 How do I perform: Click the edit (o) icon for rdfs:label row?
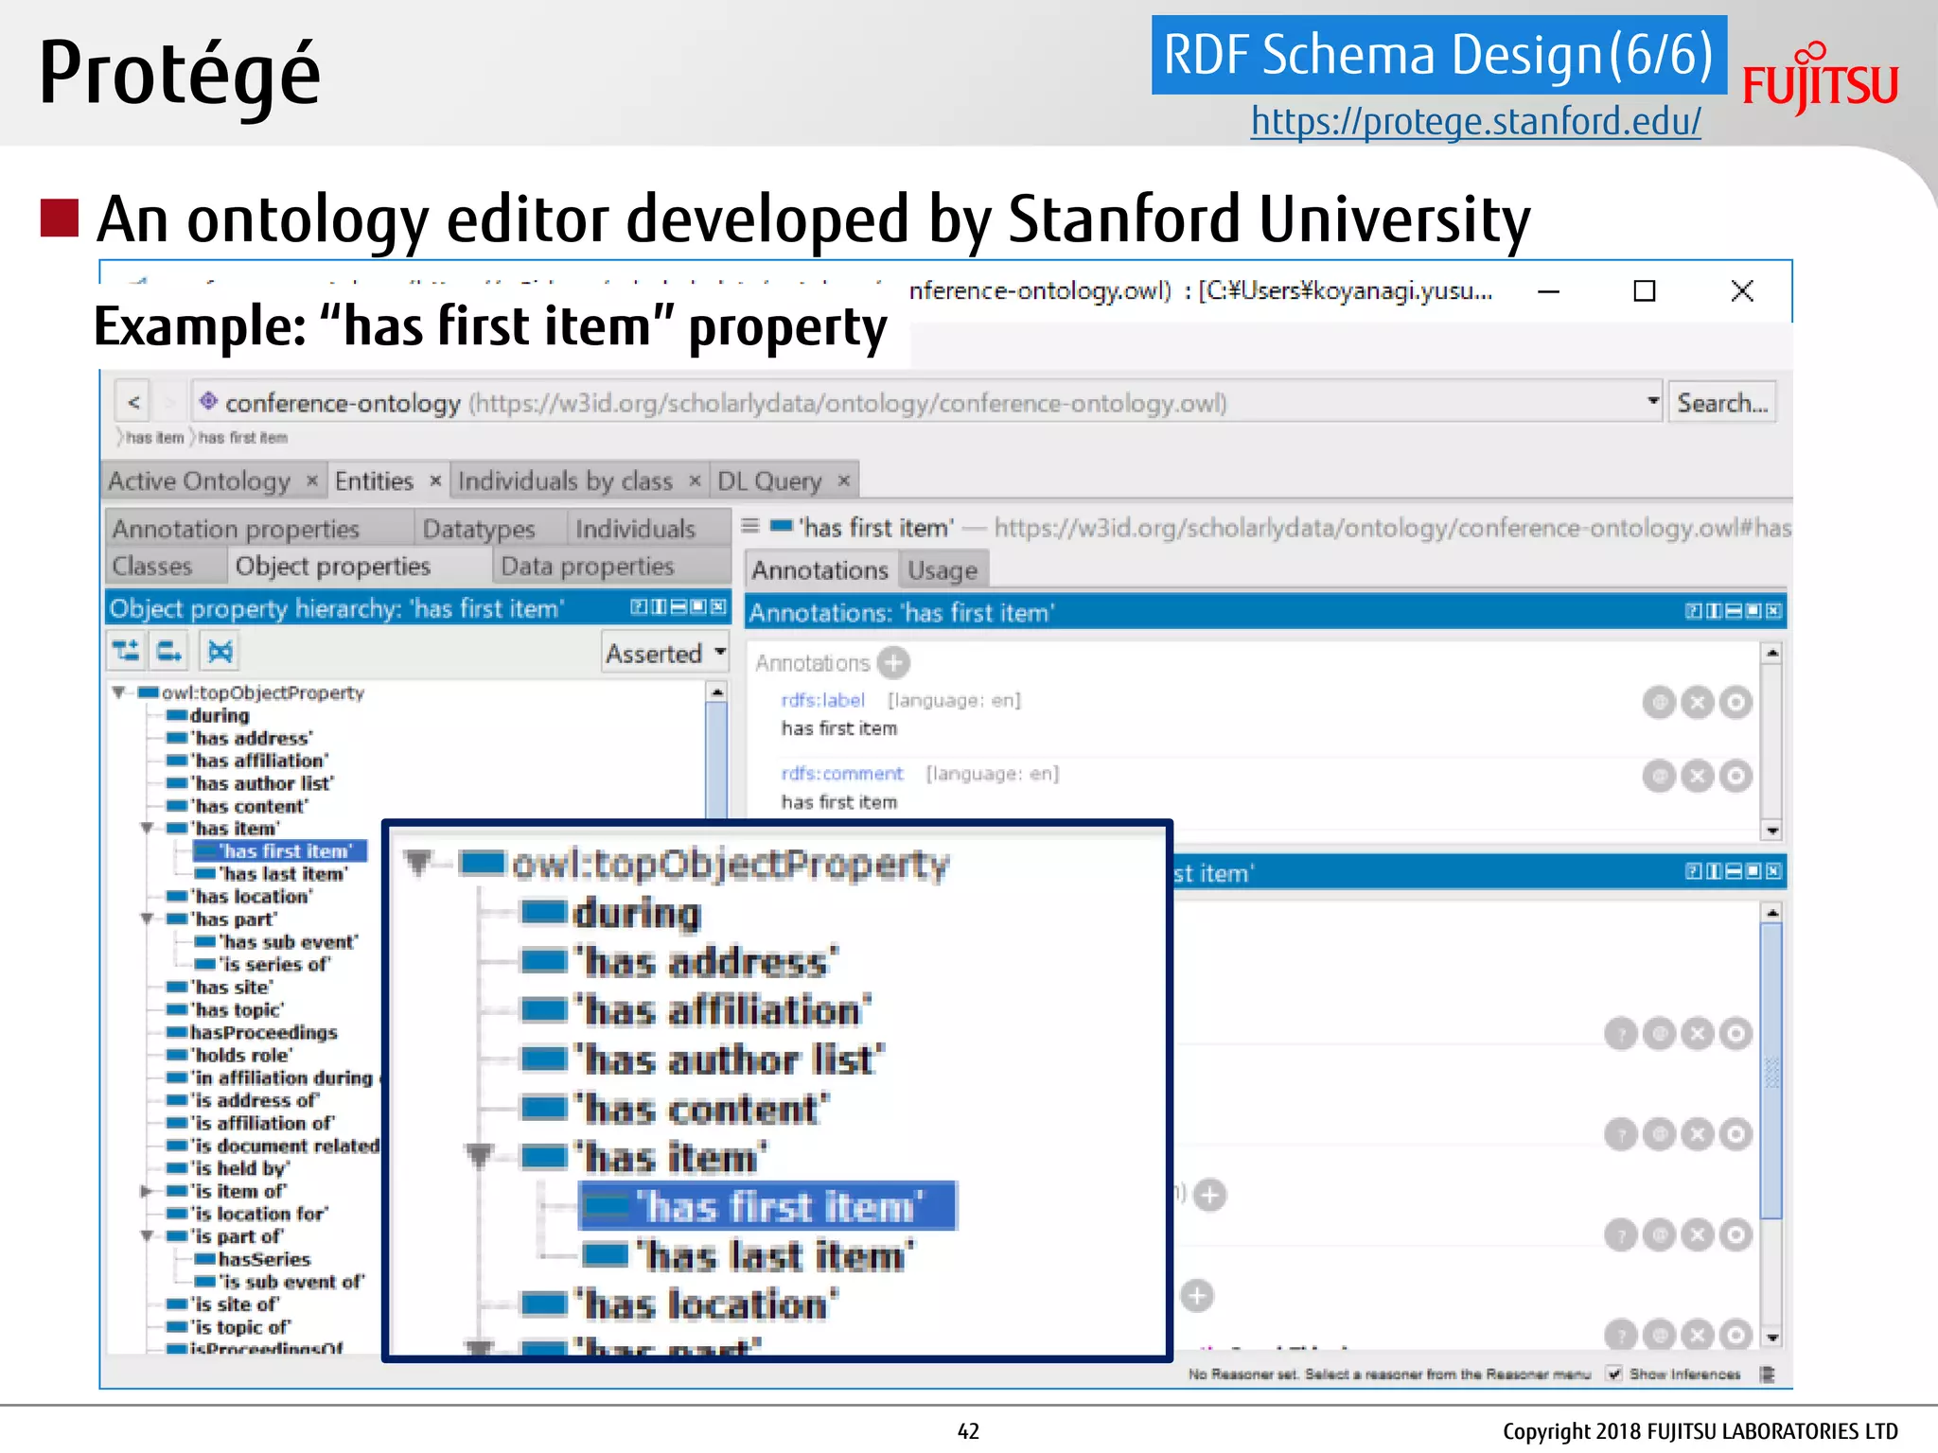pyautogui.click(x=1735, y=703)
